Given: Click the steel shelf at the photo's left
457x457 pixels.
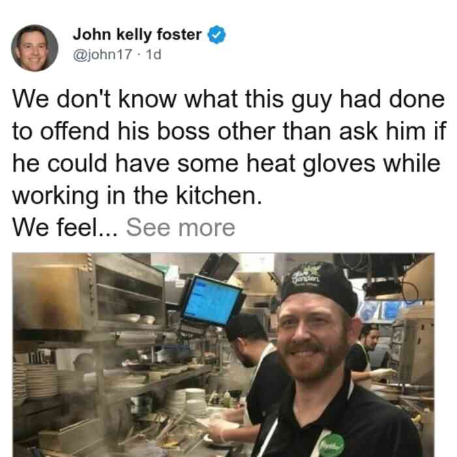Looking at the screenshot, I should 131,294.
